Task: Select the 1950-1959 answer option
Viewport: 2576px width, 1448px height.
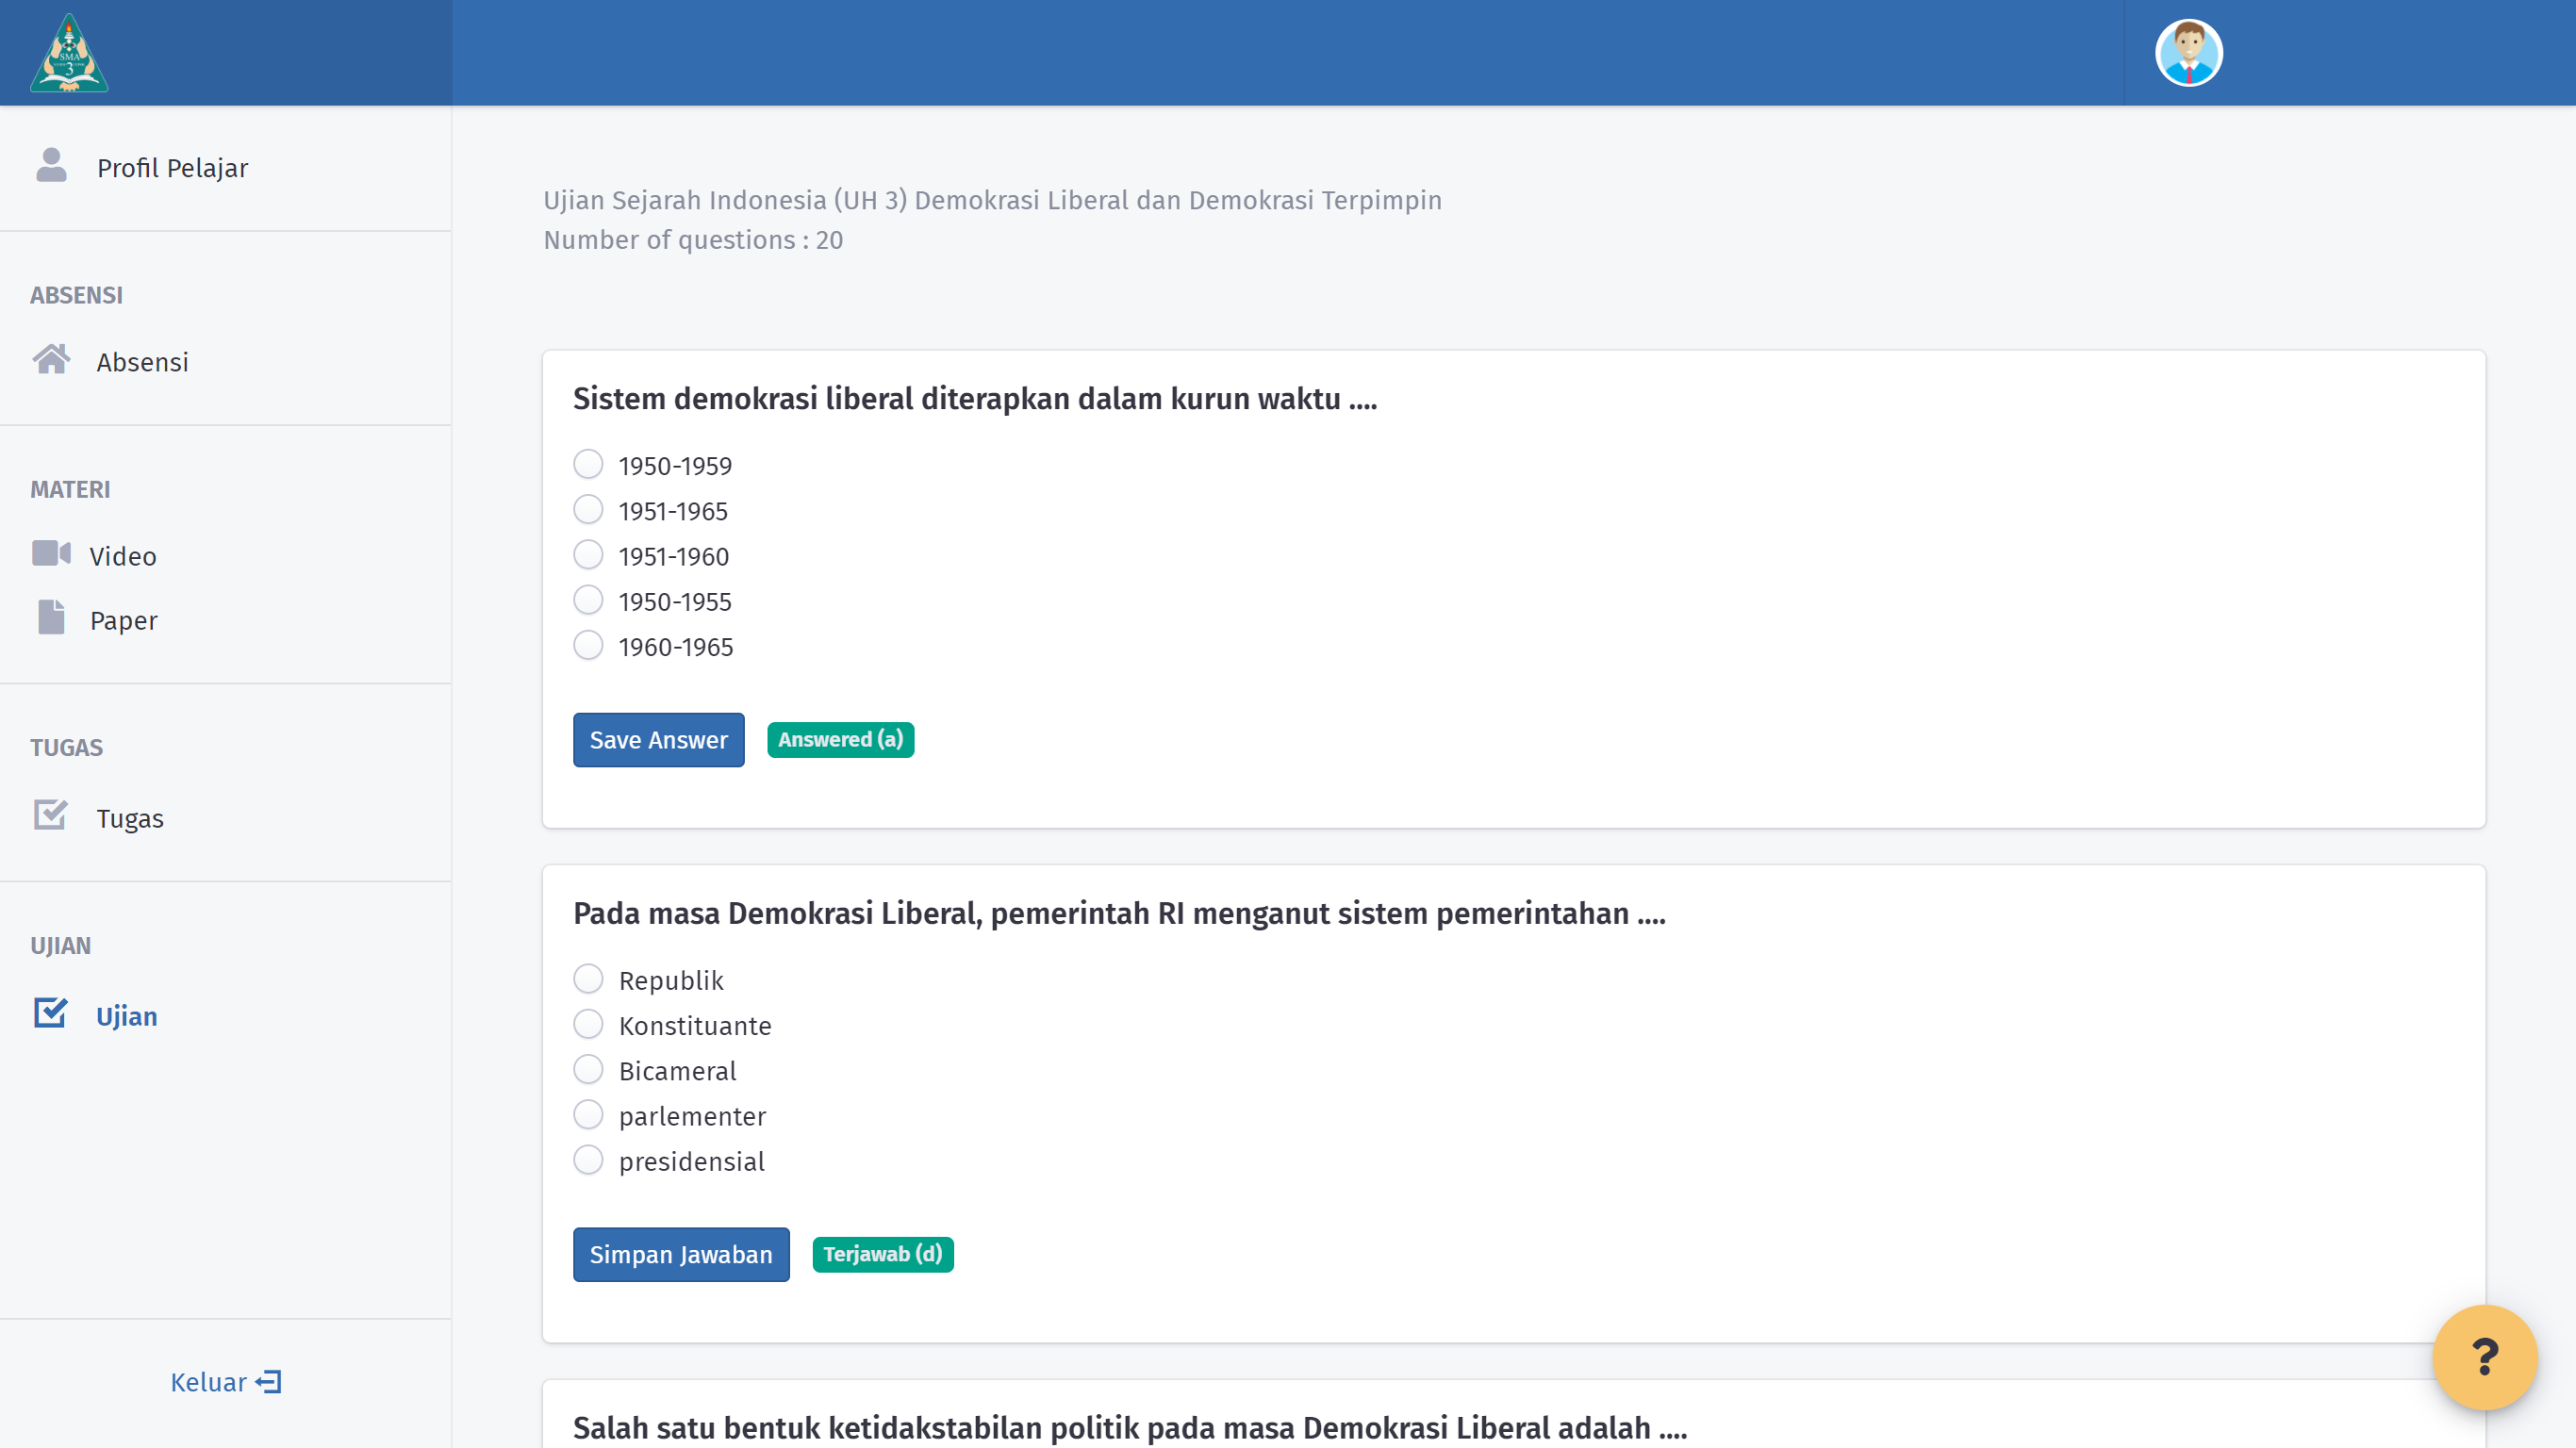Action: click(588, 465)
